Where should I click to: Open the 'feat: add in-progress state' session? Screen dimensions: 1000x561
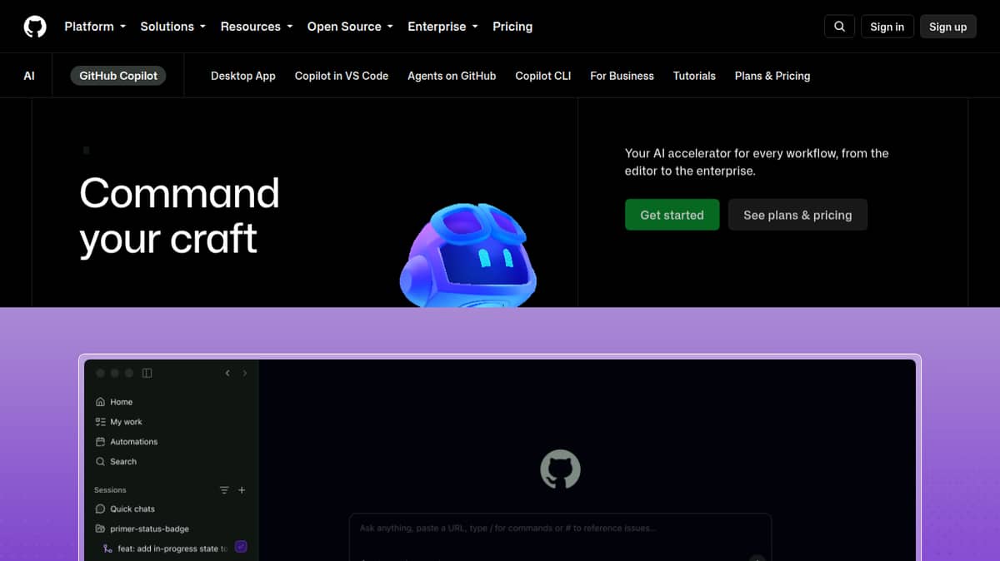tap(172, 549)
